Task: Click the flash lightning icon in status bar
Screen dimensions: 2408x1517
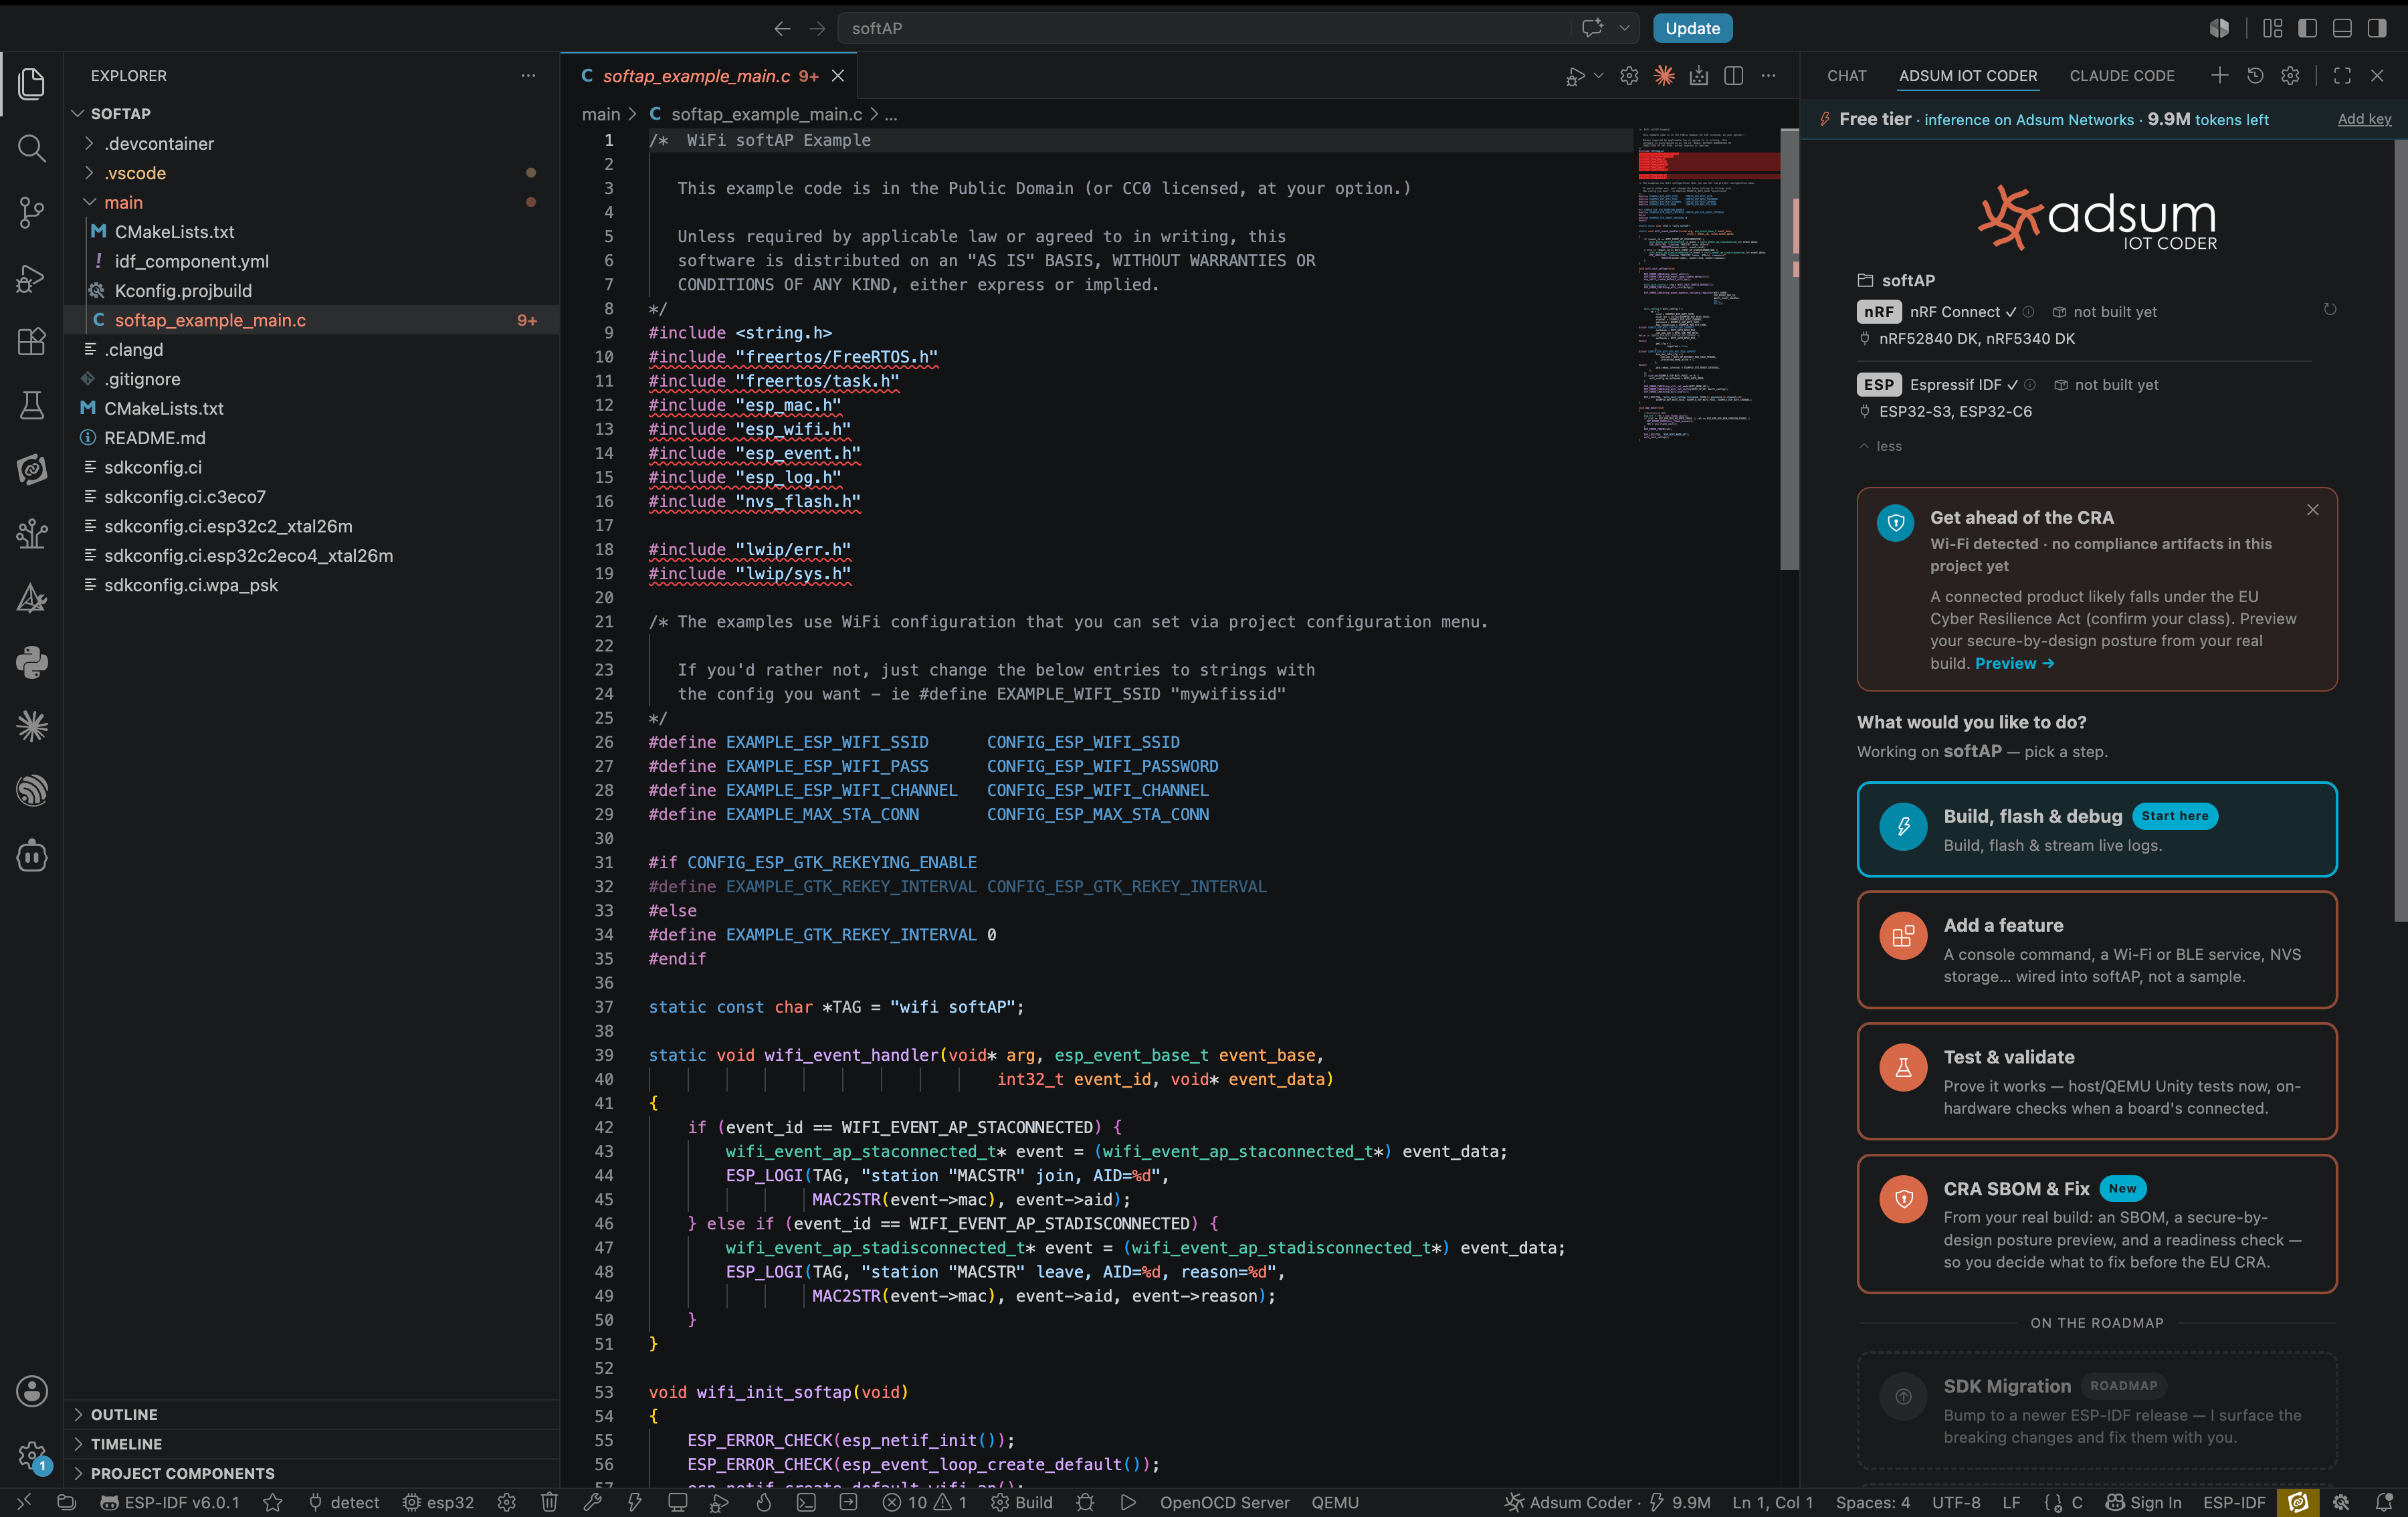Action: (x=634, y=1502)
